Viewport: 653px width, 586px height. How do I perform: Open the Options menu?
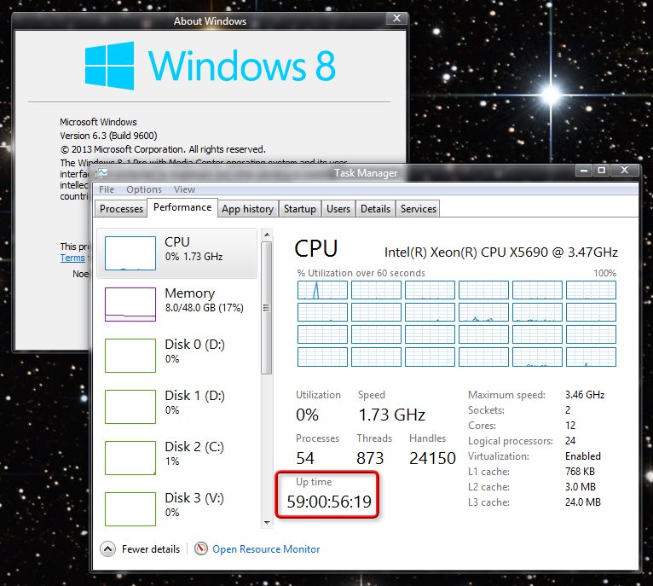click(144, 189)
